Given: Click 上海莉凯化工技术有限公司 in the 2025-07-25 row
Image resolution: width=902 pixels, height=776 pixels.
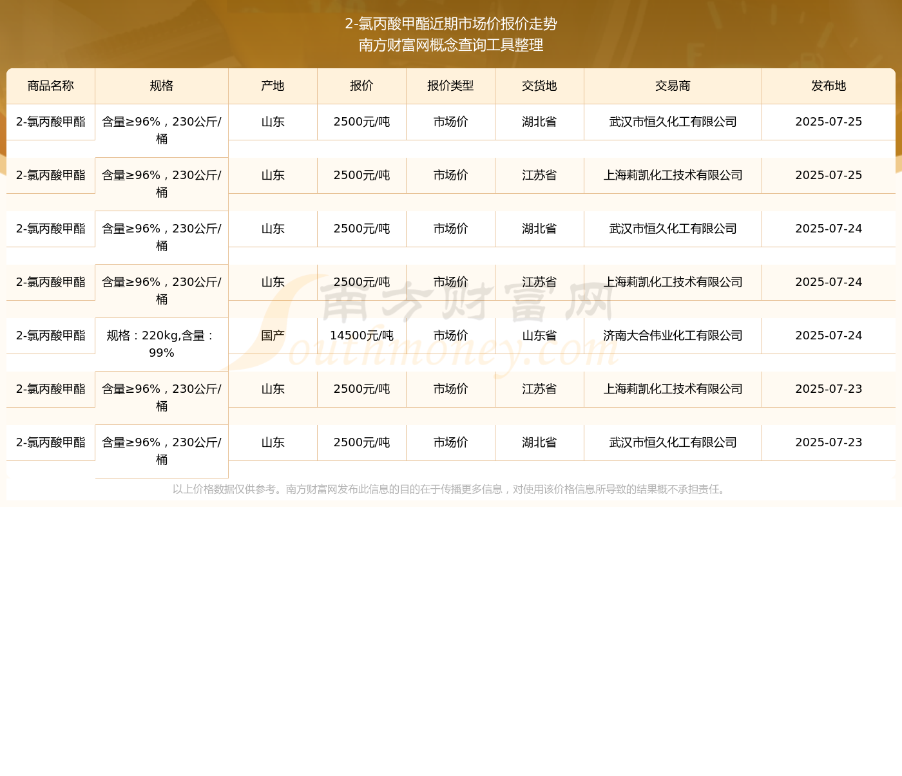Looking at the screenshot, I should 673,175.
